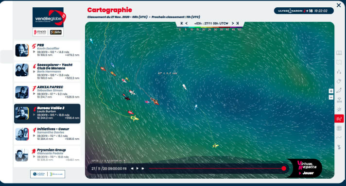Select the small magenta boat on the map
Screen dimensions: 346x186
(147, 102)
